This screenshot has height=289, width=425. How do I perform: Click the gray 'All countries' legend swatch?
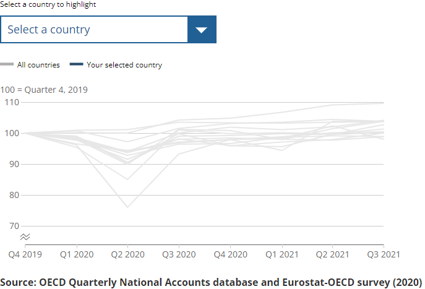(7, 65)
